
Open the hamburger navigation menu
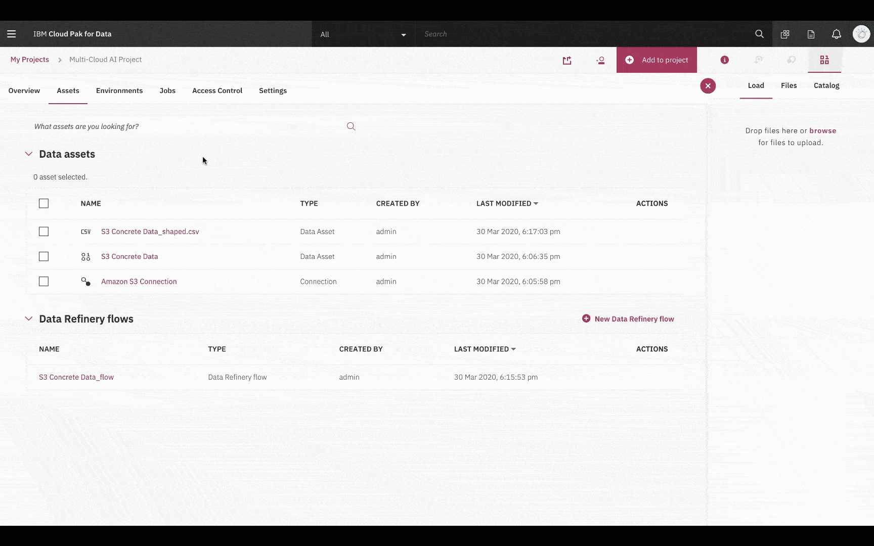(x=12, y=34)
